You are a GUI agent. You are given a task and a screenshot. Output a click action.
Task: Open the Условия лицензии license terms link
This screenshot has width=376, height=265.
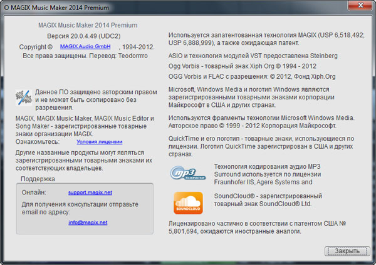(x=95, y=142)
